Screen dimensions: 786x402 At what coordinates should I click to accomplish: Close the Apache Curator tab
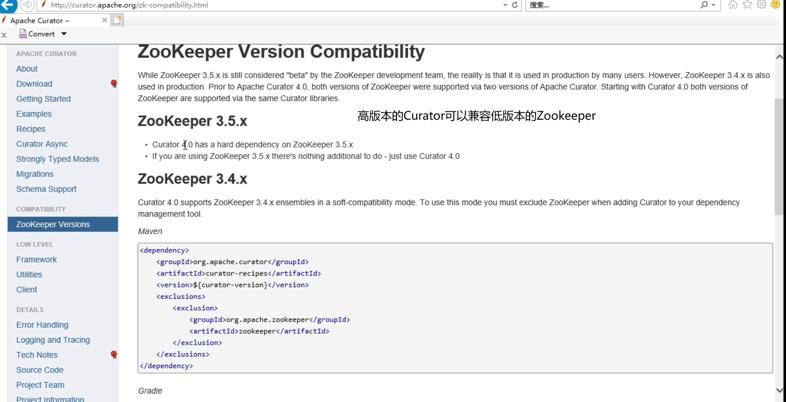tap(104, 20)
